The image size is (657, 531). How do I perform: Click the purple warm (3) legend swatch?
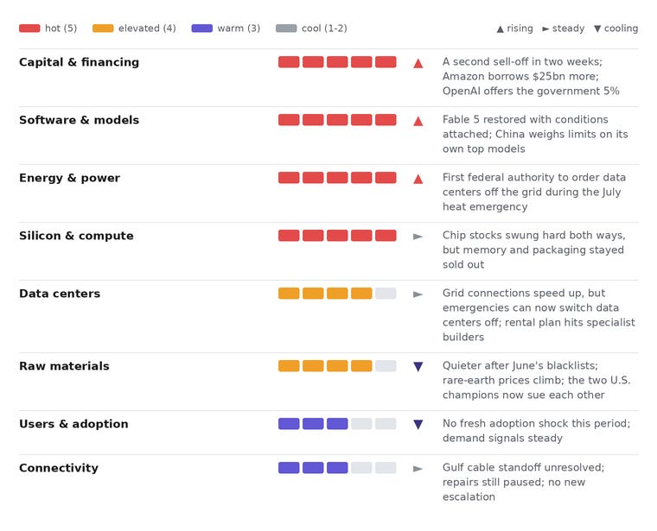point(202,28)
